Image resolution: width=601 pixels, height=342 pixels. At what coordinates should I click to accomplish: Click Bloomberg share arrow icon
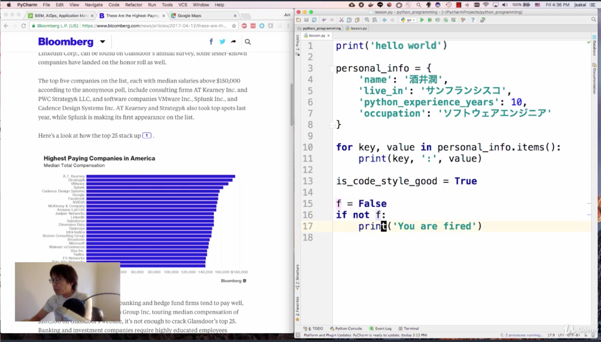point(234,42)
